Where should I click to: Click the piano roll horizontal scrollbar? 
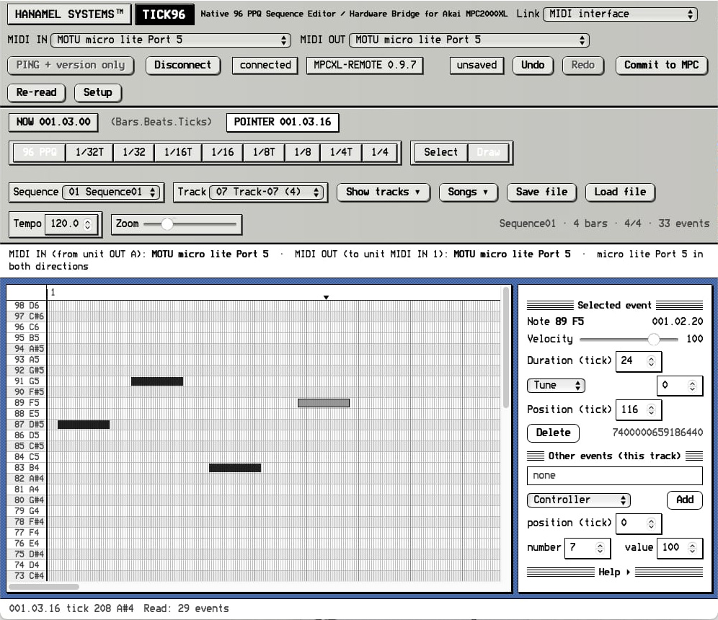tap(44, 587)
